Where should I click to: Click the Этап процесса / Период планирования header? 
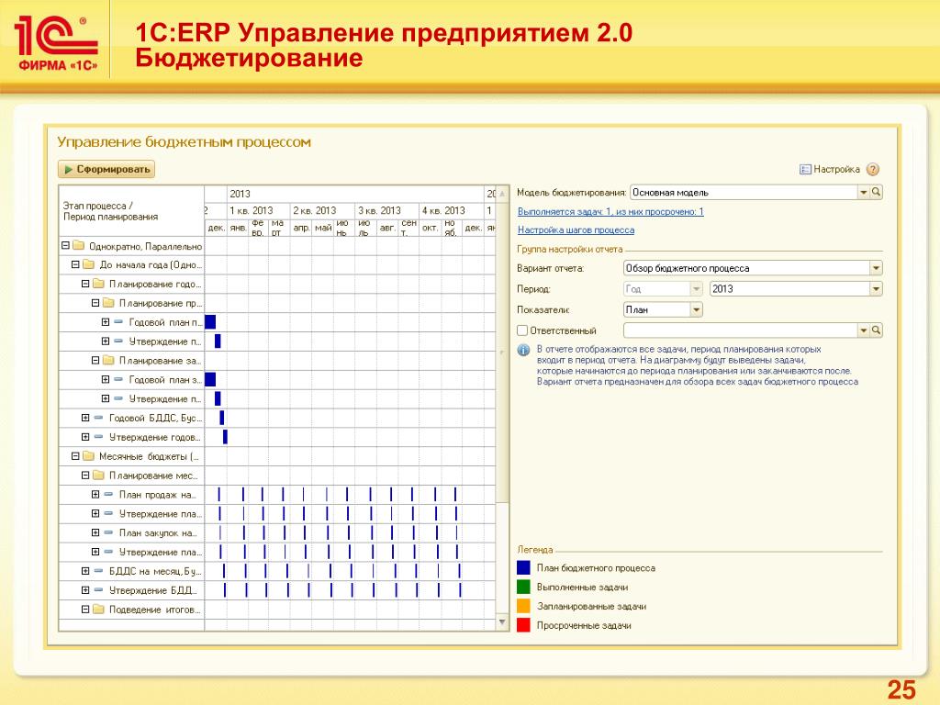(131, 211)
